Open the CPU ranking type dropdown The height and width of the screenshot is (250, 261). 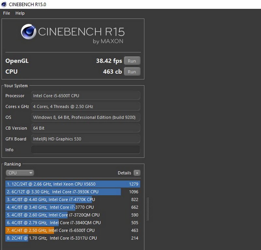click(20, 173)
